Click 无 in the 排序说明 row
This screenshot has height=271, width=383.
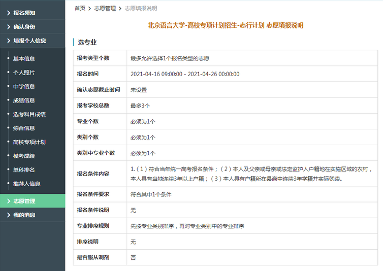point(133,243)
